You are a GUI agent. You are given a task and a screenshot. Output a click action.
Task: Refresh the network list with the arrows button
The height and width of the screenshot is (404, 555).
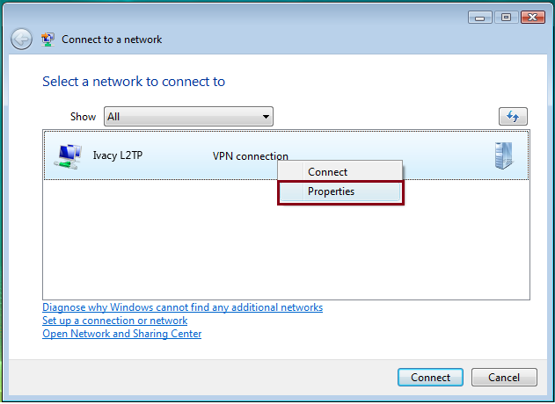513,116
